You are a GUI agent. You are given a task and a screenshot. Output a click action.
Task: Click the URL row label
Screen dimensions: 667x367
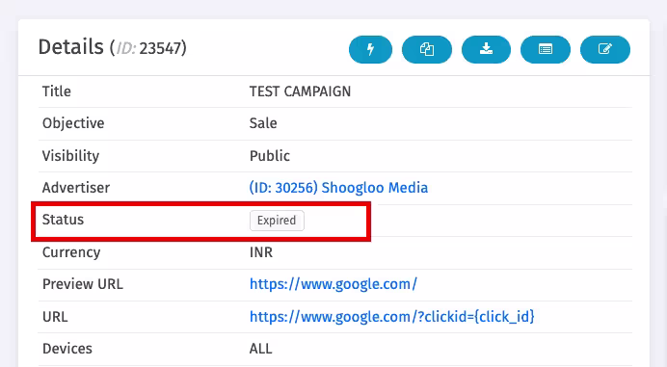pyautogui.click(x=55, y=316)
